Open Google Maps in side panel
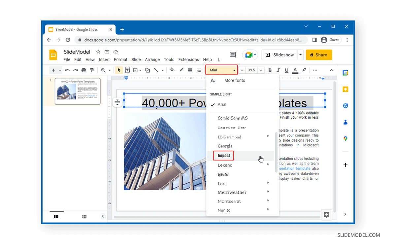 tap(345, 139)
